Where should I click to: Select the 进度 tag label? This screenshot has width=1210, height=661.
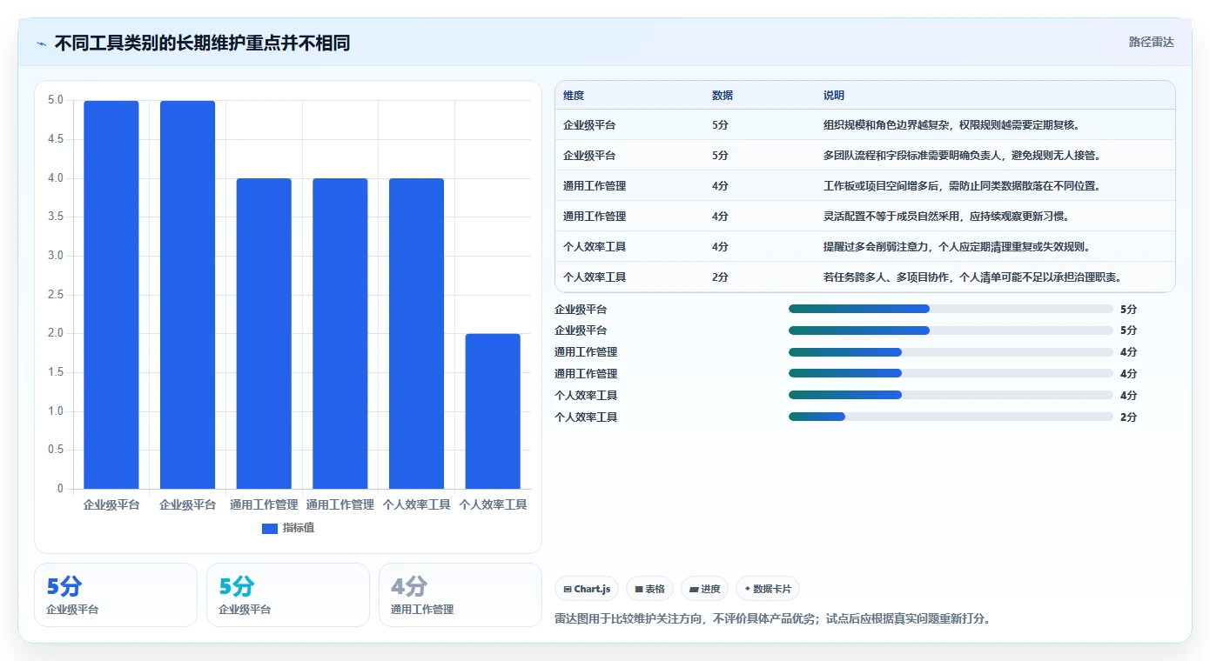coord(710,590)
